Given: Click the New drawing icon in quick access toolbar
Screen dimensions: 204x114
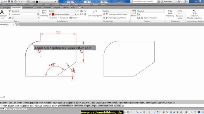Looking at the screenshot, I should pos(2,2).
